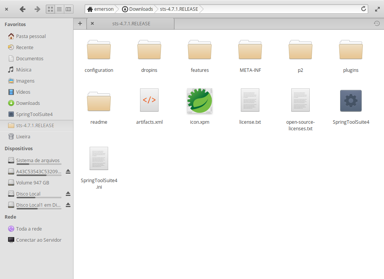Select the SpringToolSuite4 executable
Viewport: 384px width, 279px height.
(351, 107)
